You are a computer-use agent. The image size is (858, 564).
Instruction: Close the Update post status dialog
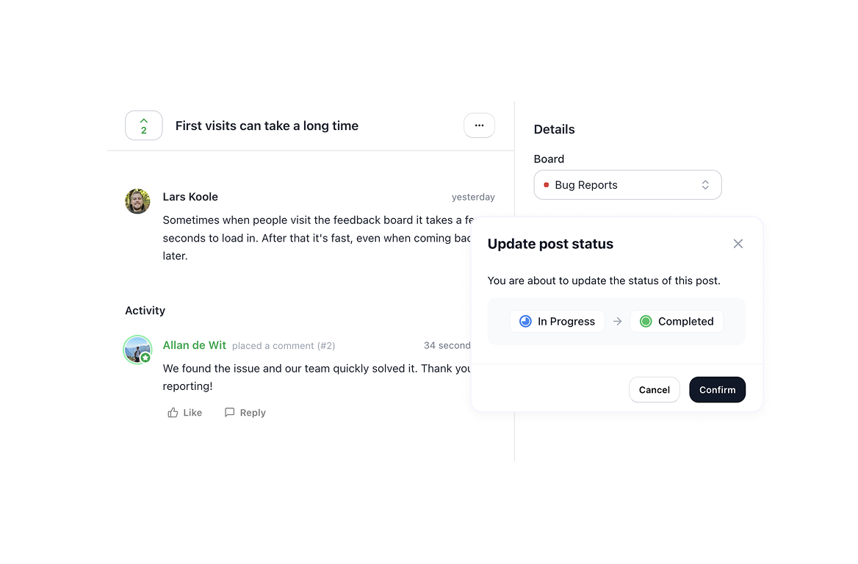(738, 243)
